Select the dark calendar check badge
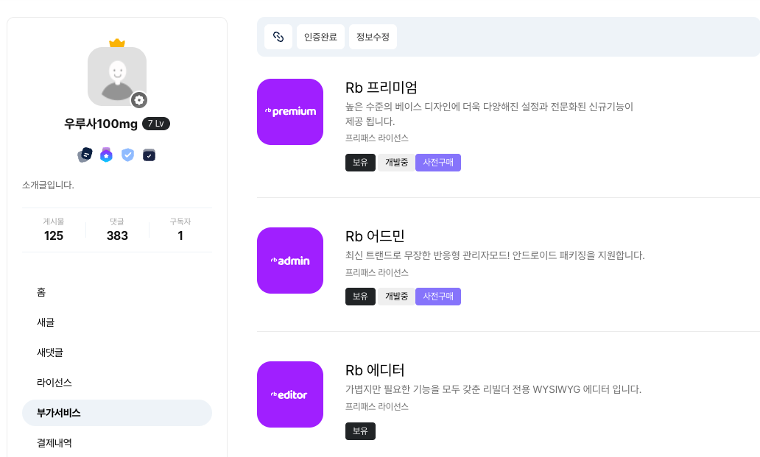 pyautogui.click(x=149, y=155)
